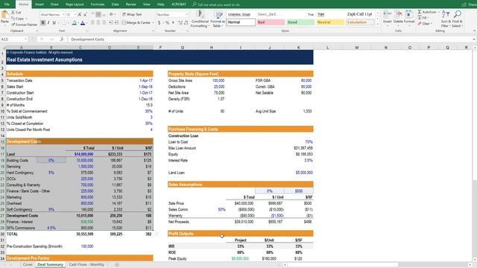The height and width of the screenshot is (268, 477).
Task: Apply percent style number format
Action: pos(167,23)
